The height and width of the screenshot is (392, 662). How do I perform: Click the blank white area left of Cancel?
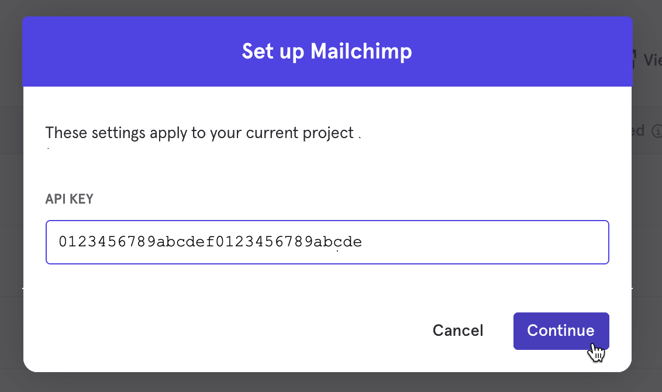234,331
